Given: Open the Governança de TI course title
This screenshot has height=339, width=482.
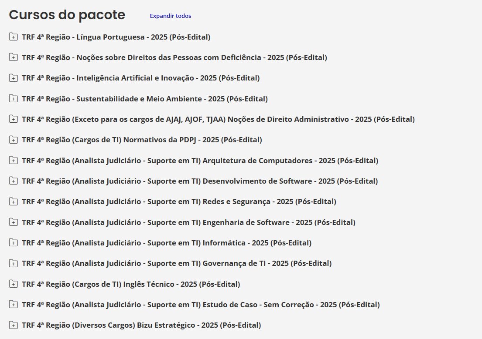Looking at the screenshot, I should pos(177,263).
